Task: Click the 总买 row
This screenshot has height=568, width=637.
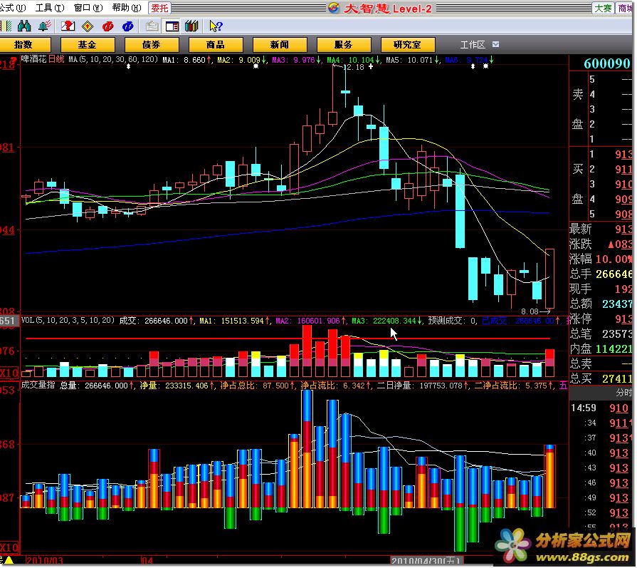Action: pos(601,379)
